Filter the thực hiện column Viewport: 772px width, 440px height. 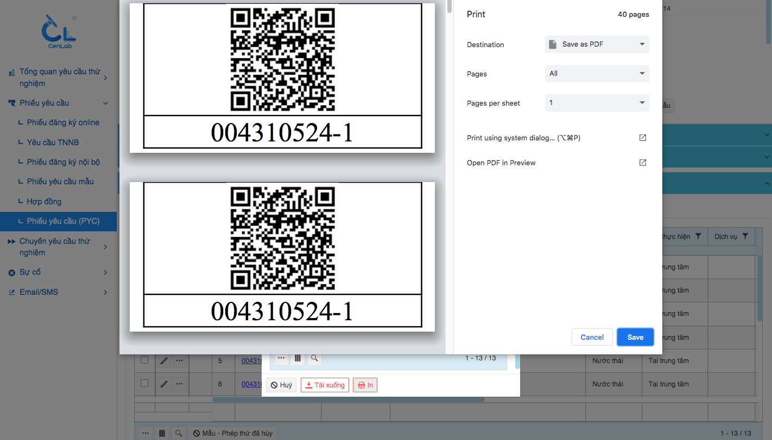tap(698, 236)
